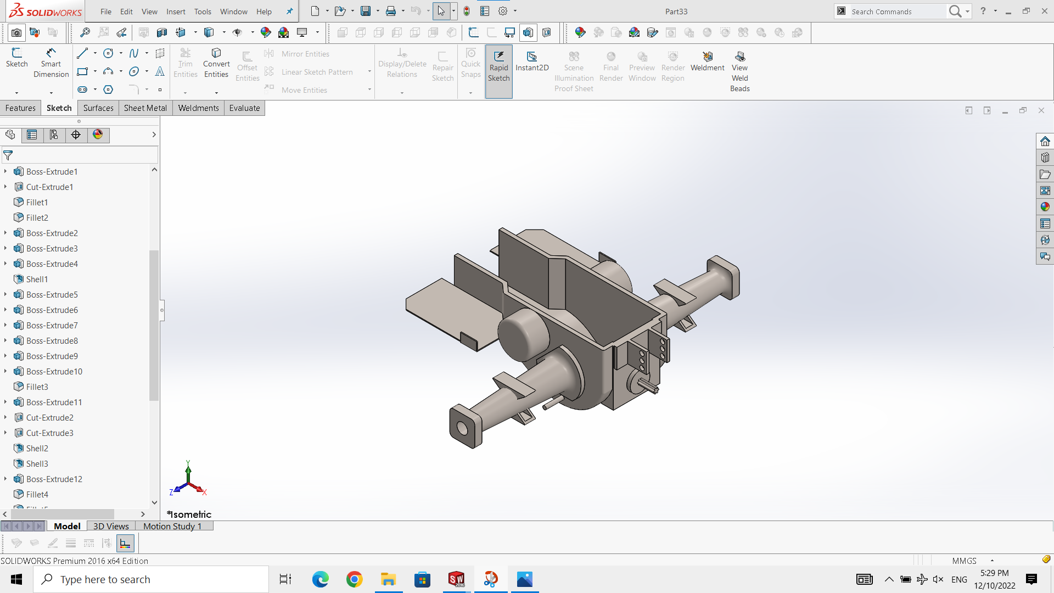
Task: Open Appearances colored sphere in task pane
Action: tap(1045, 207)
